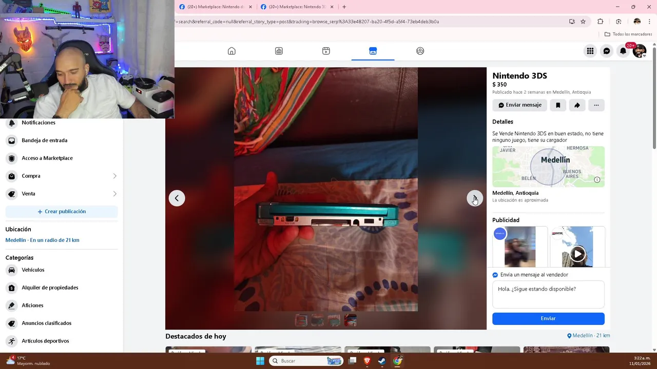Open the Todos los marcadores folder

[x=628, y=34]
